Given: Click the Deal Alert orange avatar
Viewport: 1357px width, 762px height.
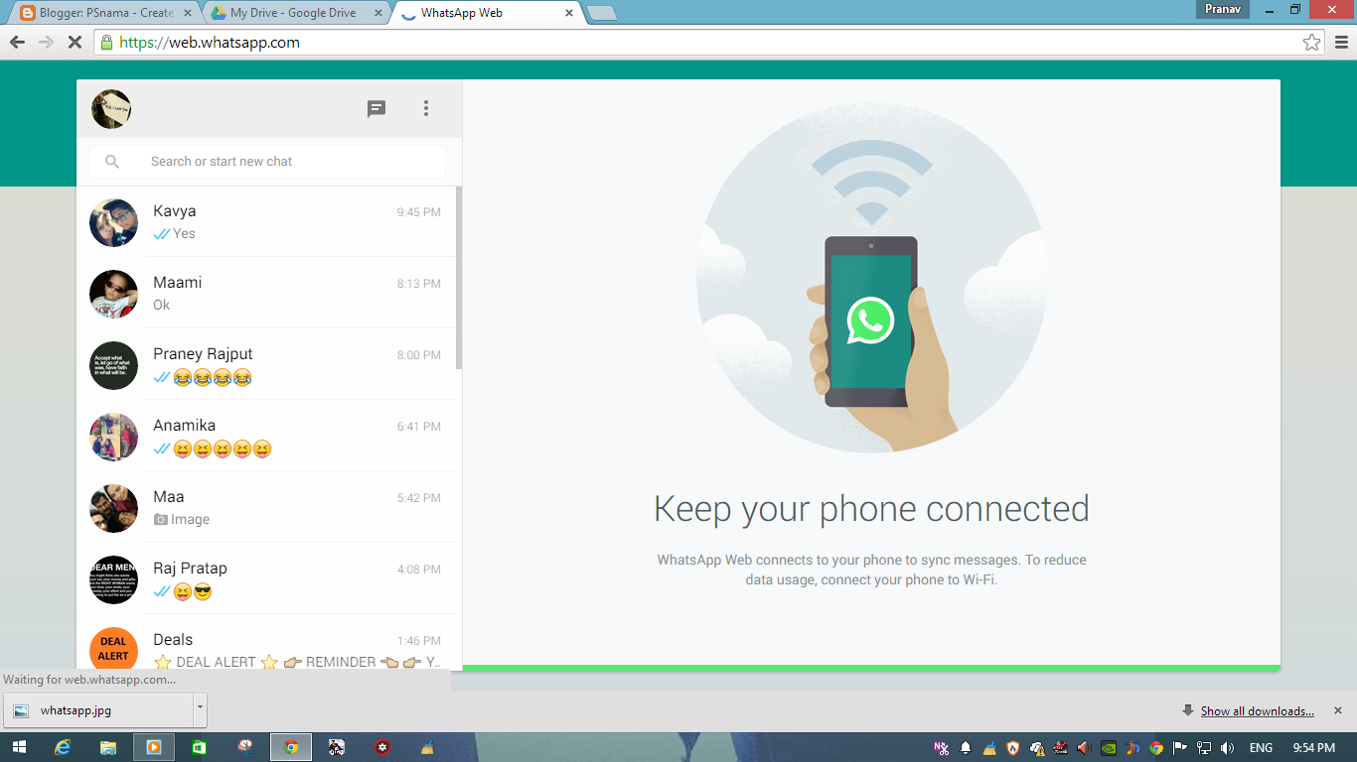Looking at the screenshot, I should coord(113,649).
